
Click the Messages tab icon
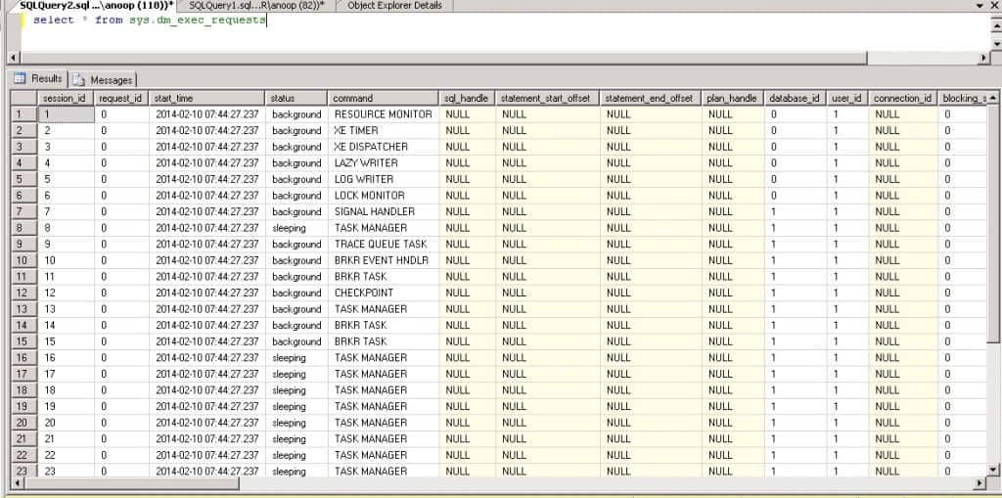[79, 79]
